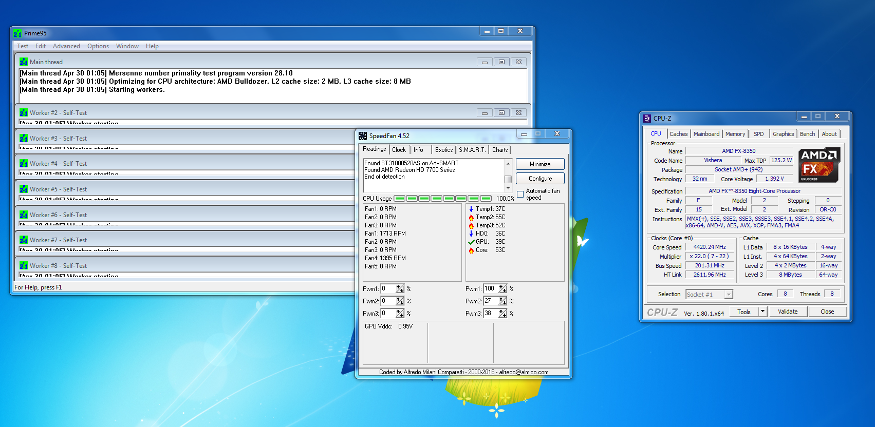Image resolution: width=875 pixels, height=427 pixels.
Task: Click the Worker #6 window icon
Action: pyautogui.click(x=24, y=215)
